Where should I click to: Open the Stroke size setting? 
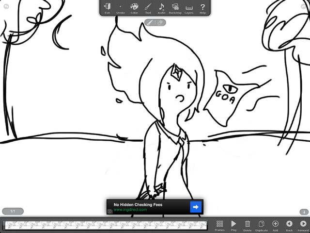120,8
